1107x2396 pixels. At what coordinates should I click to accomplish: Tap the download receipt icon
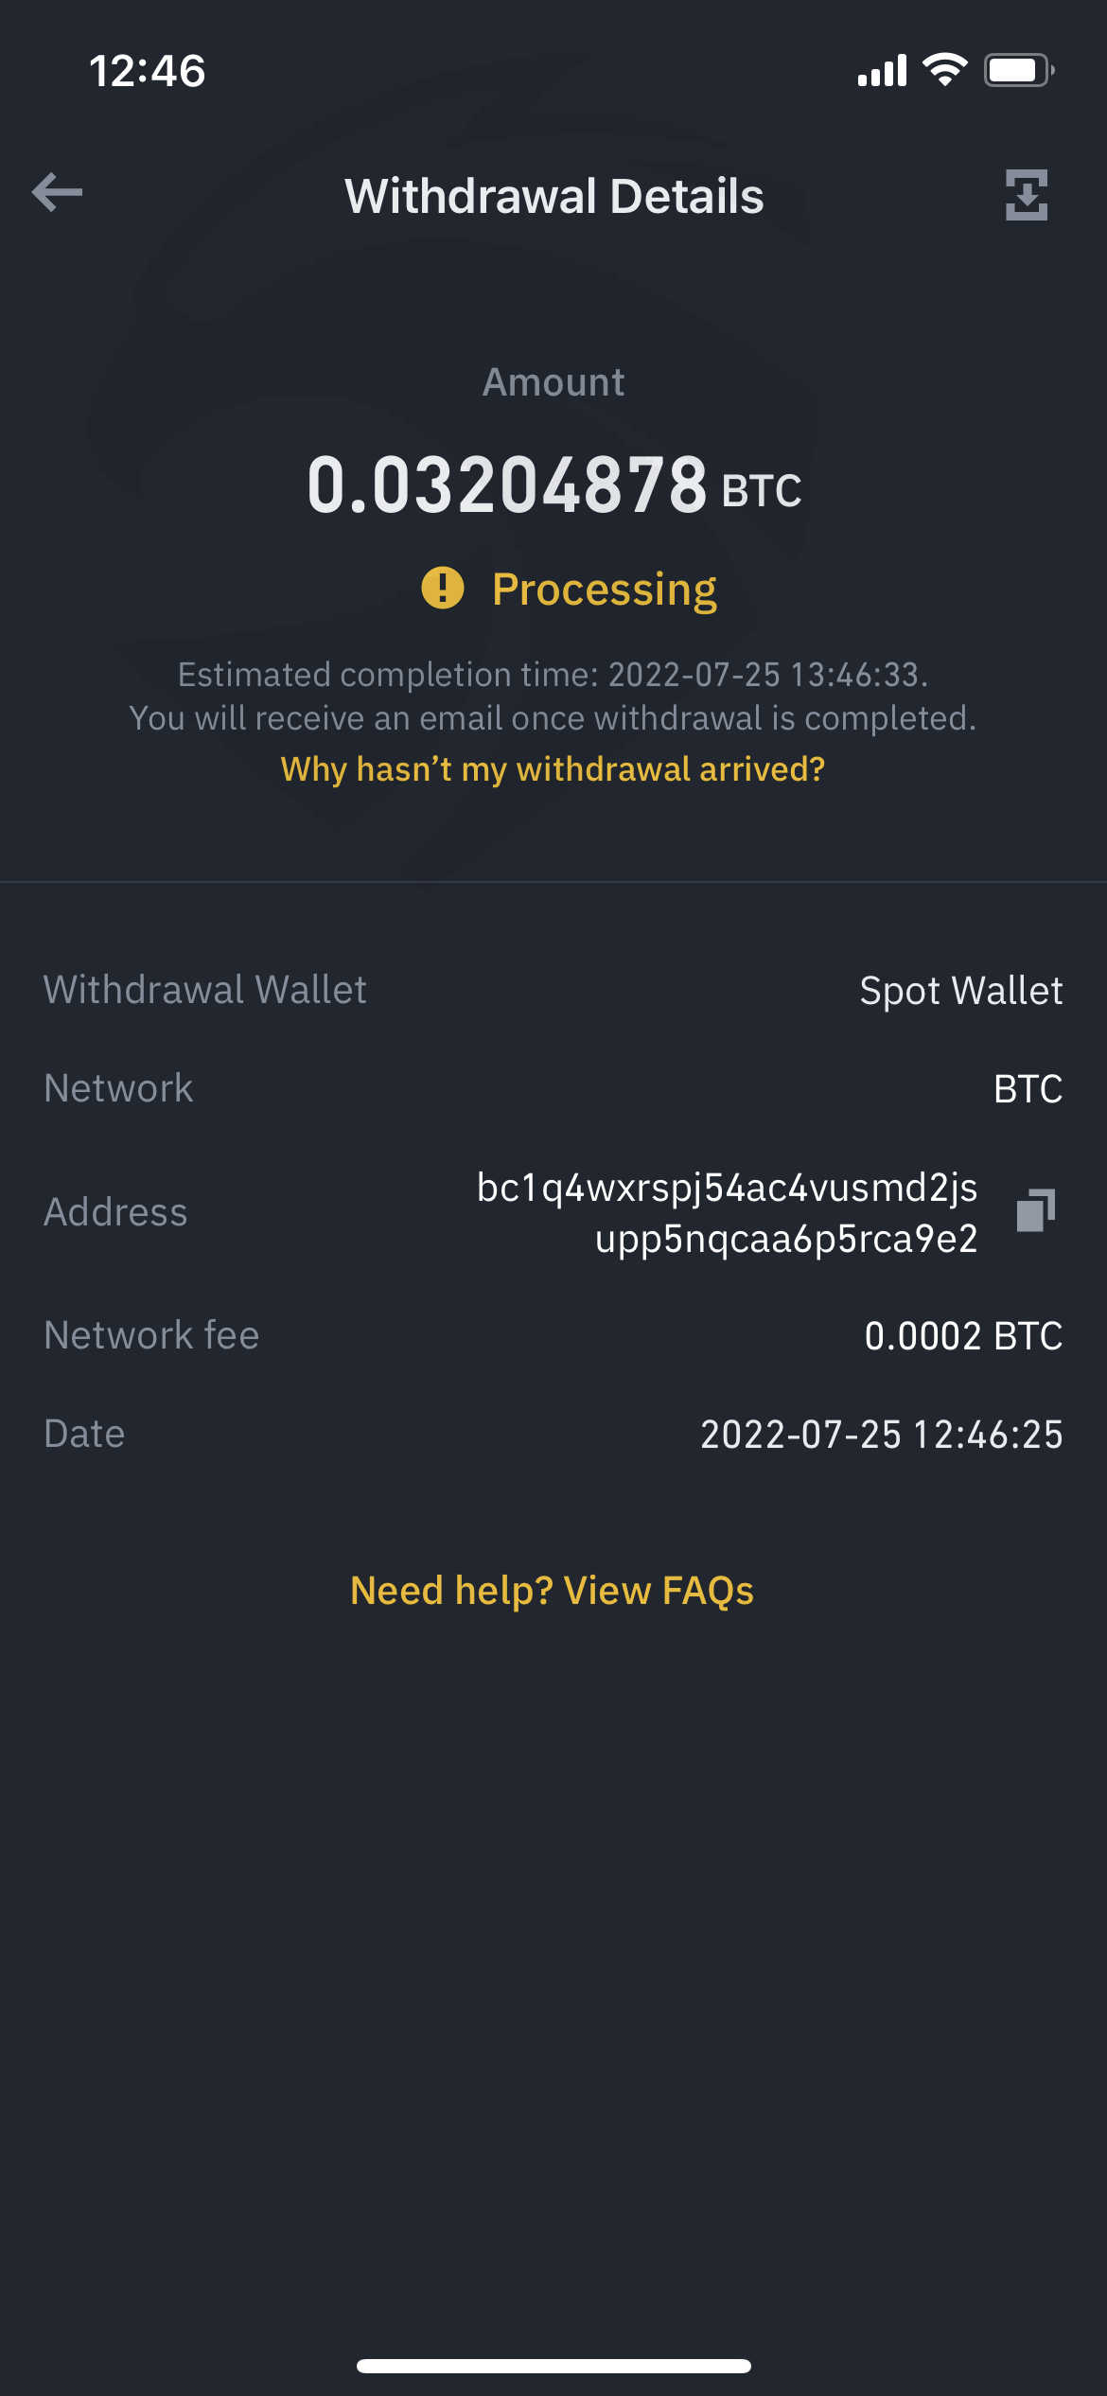pyautogui.click(x=1027, y=195)
